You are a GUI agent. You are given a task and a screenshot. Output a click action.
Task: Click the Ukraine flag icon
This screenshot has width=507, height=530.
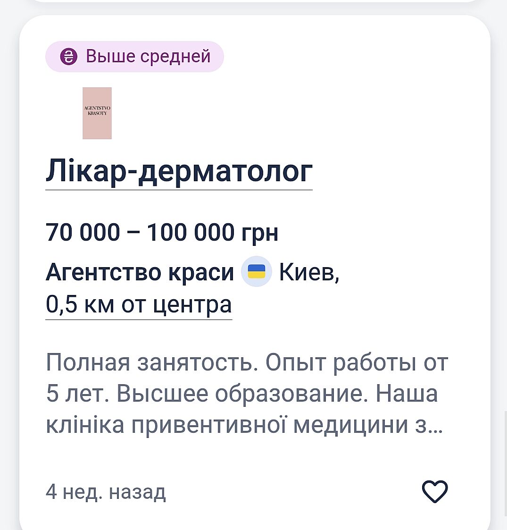(x=257, y=272)
